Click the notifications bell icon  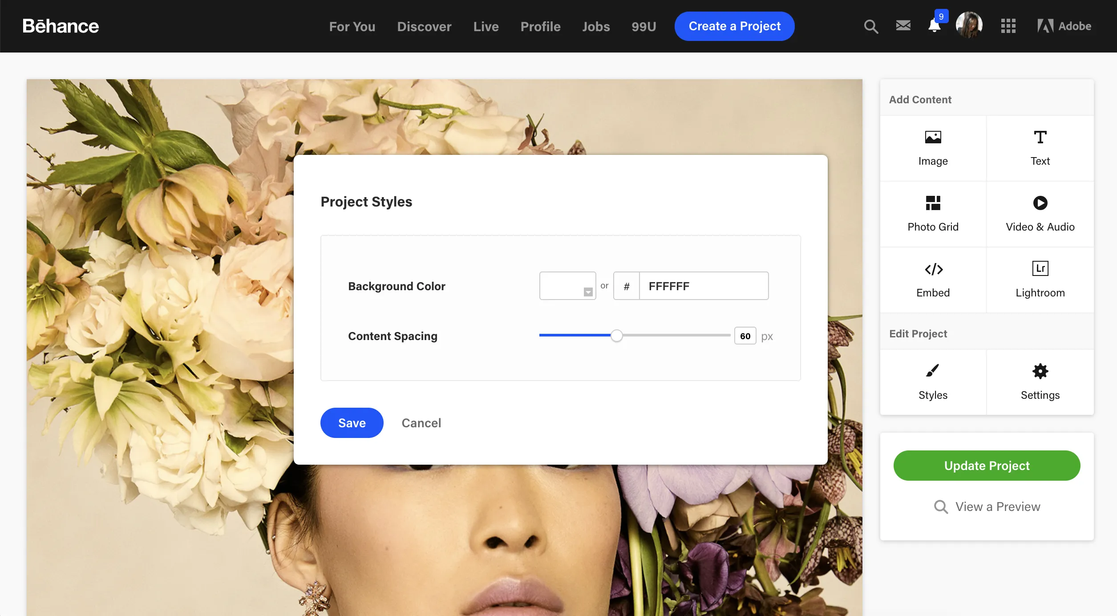[x=934, y=26]
